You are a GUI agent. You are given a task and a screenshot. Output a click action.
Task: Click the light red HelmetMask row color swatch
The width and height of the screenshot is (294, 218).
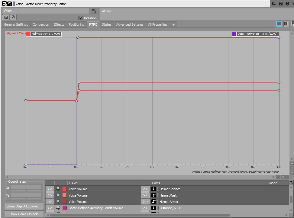point(64,195)
